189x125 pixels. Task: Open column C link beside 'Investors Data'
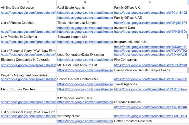[85, 28]
